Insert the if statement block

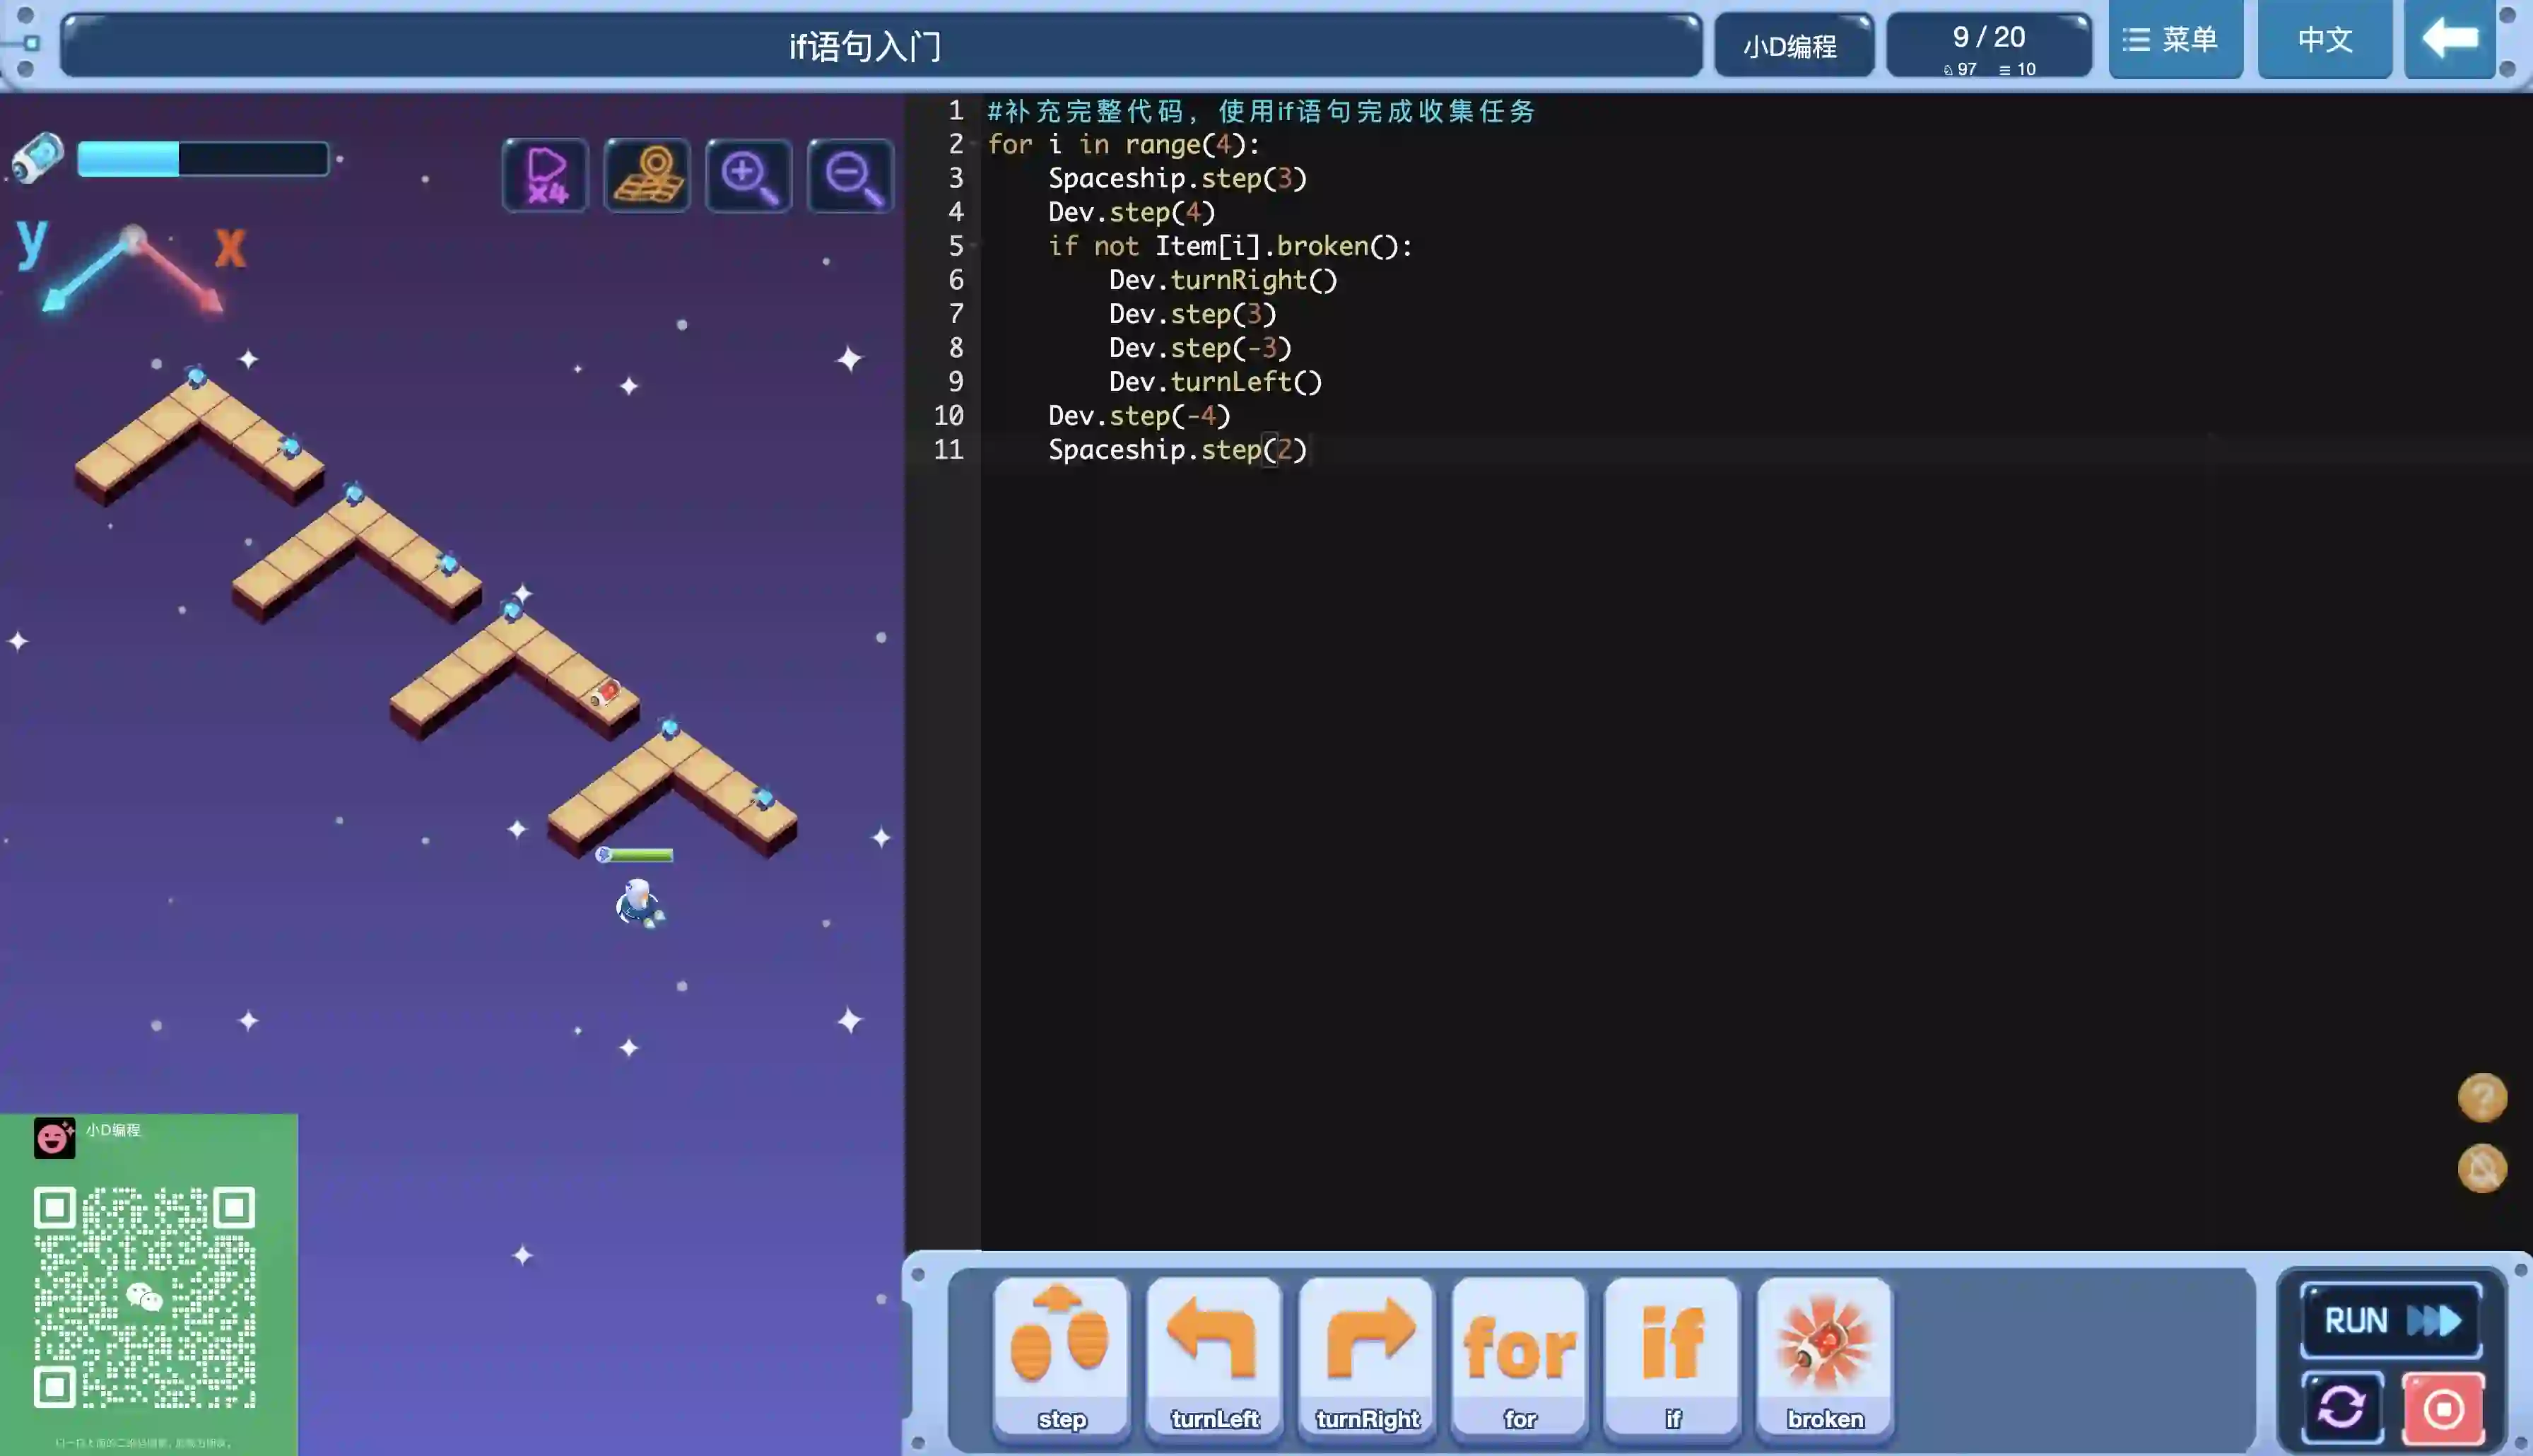(1672, 1355)
